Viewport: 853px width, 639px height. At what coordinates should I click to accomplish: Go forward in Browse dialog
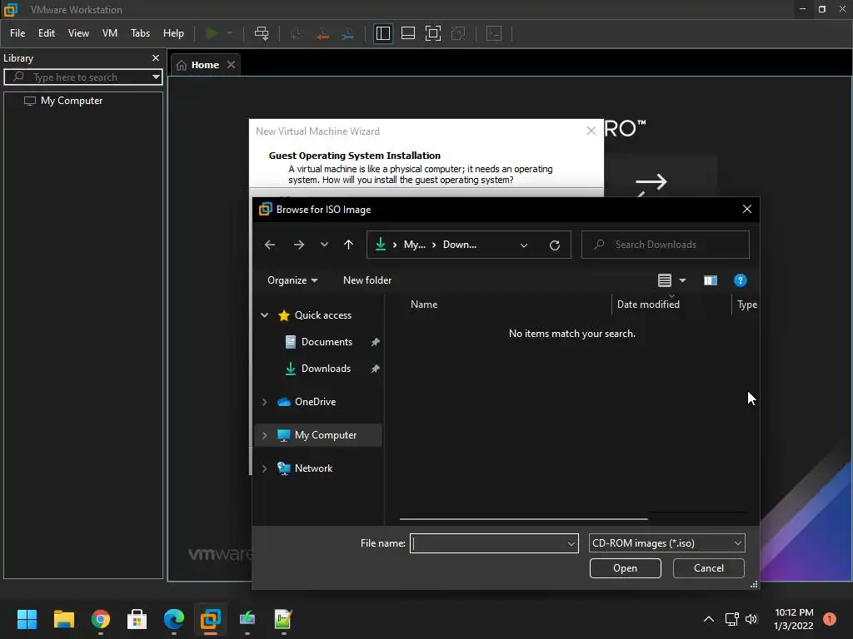(x=299, y=245)
